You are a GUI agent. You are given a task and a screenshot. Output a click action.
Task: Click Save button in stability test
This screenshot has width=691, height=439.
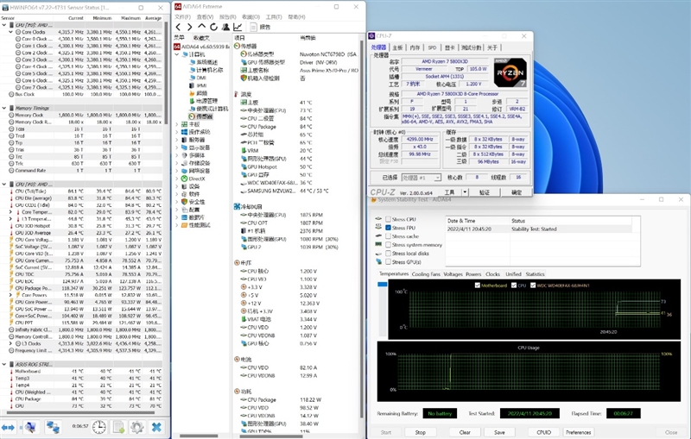pyautogui.click(x=499, y=432)
